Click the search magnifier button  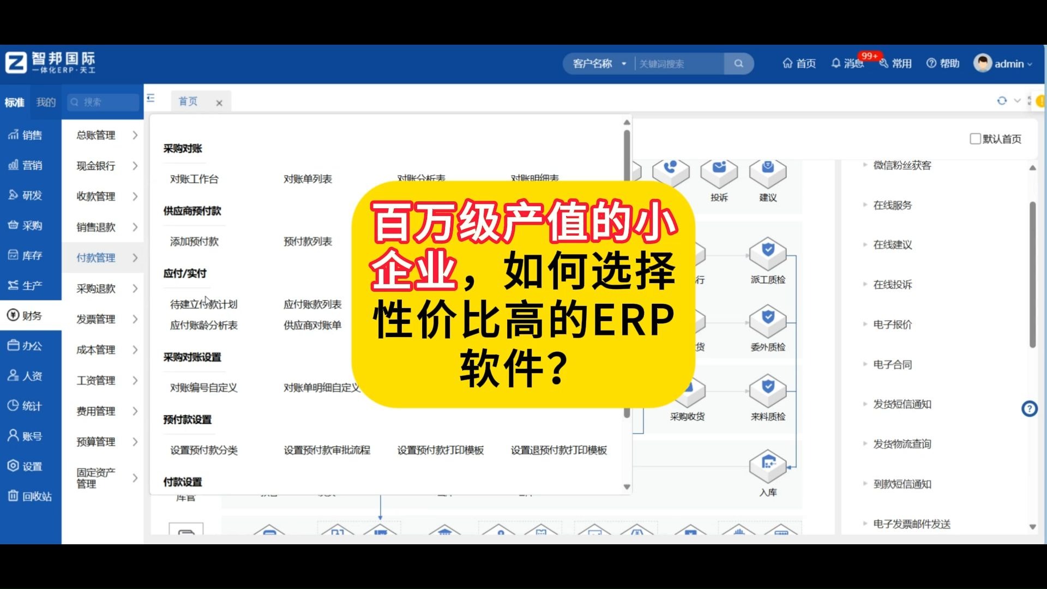(x=738, y=63)
